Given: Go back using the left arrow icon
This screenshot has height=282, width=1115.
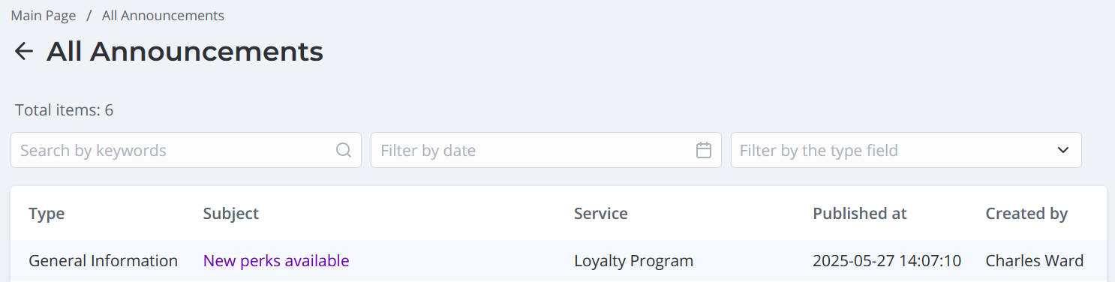Looking at the screenshot, I should pyautogui.click(x=24, y=51).
